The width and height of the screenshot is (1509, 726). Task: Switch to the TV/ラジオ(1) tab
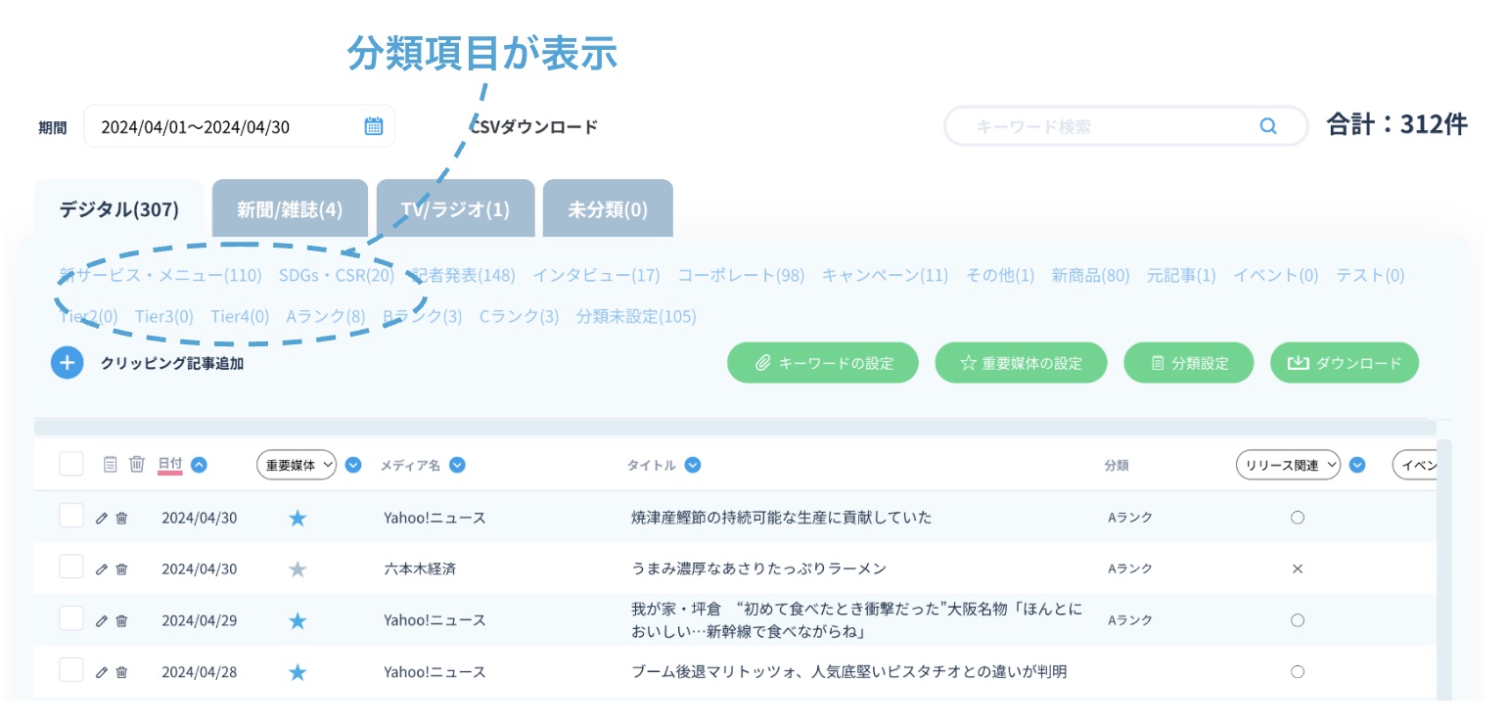(x=455, y=209)
